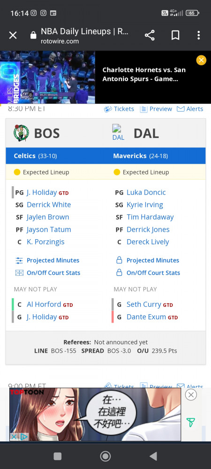Open Preview for the BOS-DAL game
Viewport: 211px width, 469px height.
coord(156,109)
